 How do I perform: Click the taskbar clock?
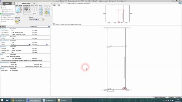[x=178, y=100]
